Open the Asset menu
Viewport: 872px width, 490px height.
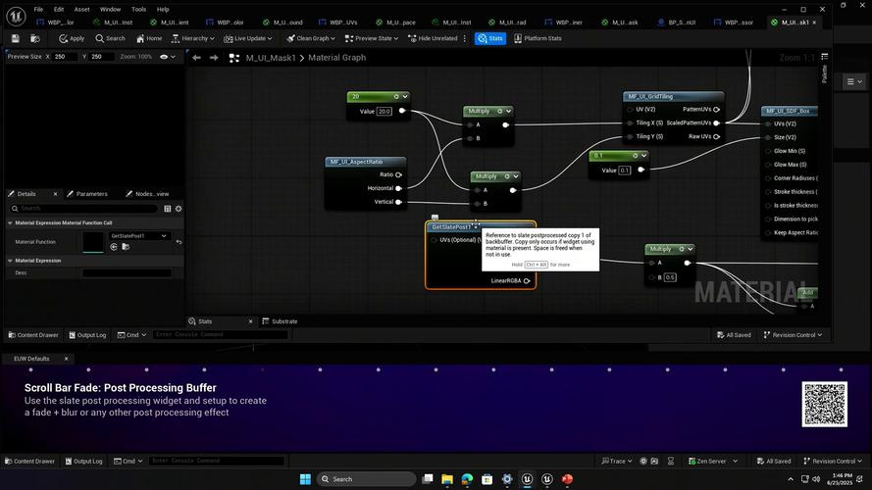[x=82, y=9]
